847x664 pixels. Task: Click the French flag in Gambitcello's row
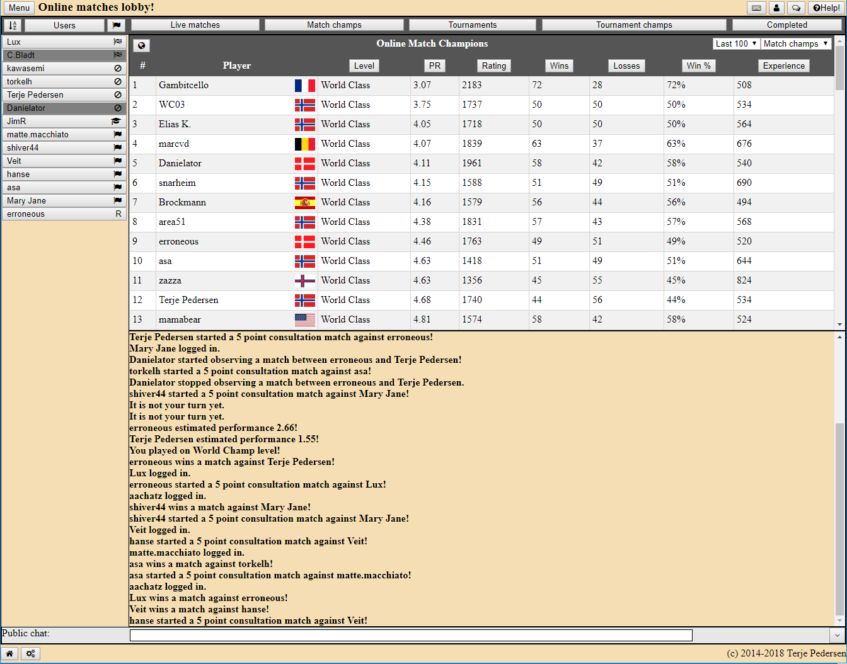305,85
